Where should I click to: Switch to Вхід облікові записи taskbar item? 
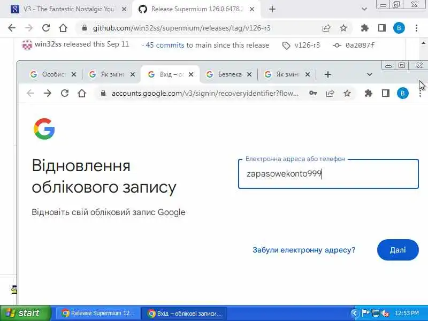(185, 313)
